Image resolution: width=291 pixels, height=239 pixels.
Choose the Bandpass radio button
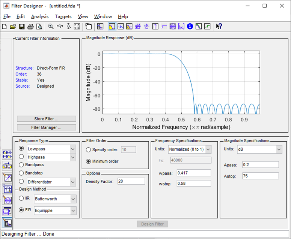(21, 165)
